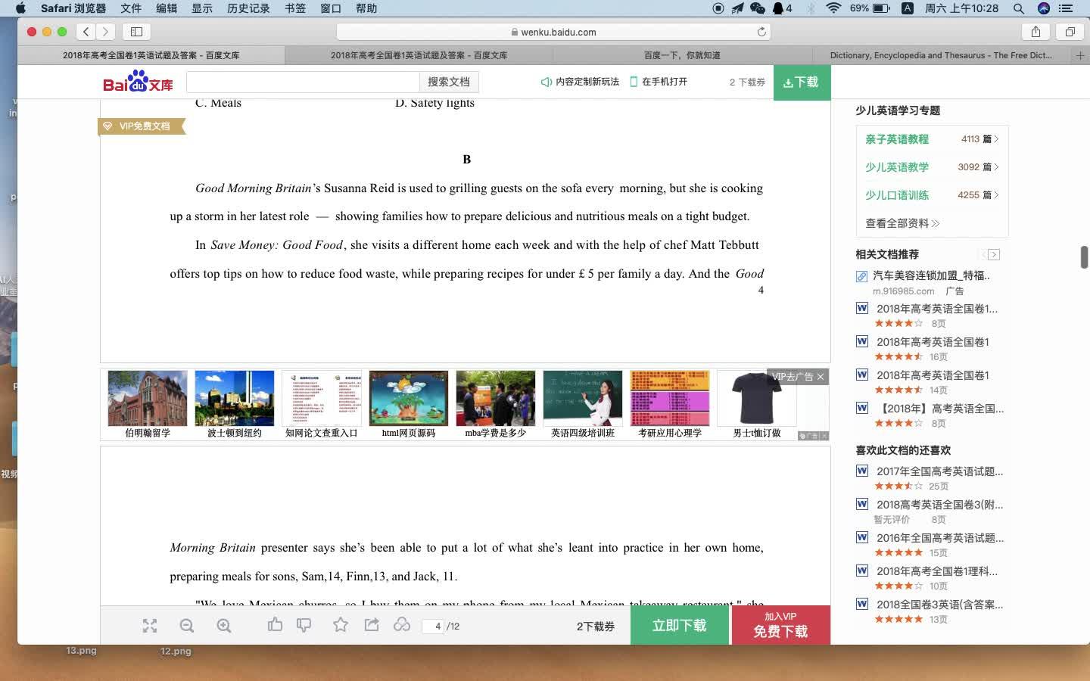1090x681 pixels.
Task: Open 内容定制新玩法 link
Action: [x=581, y=82]
